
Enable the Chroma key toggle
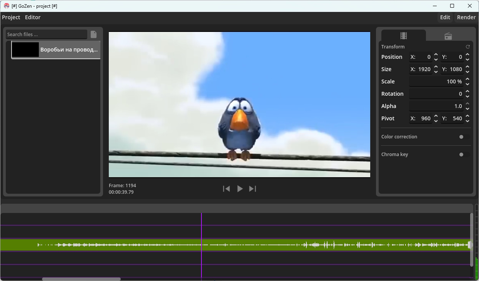click(464, 155)
